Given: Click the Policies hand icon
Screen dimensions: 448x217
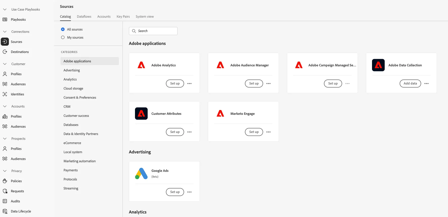Looking at the screenshot, I should [x=5, y=181].
